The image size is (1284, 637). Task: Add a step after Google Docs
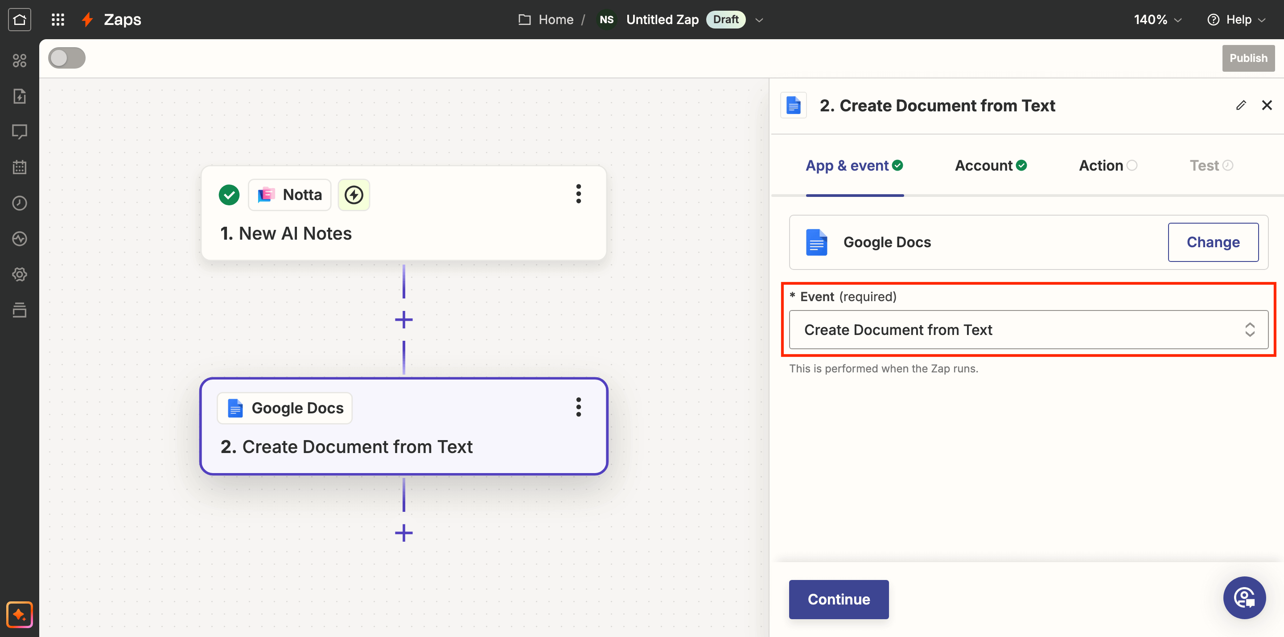pos(404,533)
